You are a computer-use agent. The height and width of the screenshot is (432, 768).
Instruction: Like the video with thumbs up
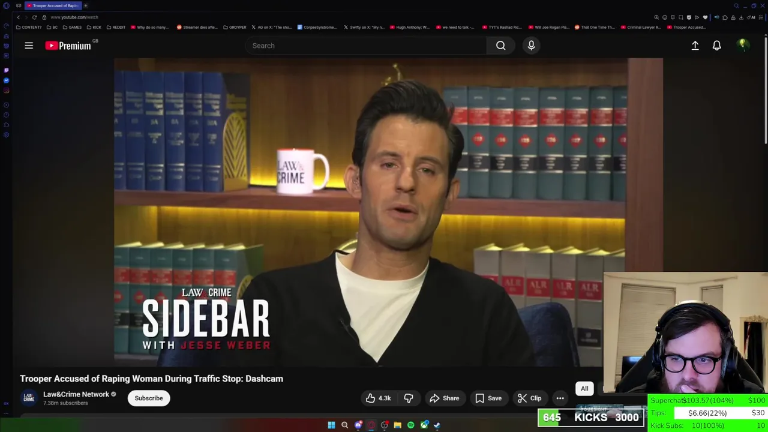(x=378, y=398)
